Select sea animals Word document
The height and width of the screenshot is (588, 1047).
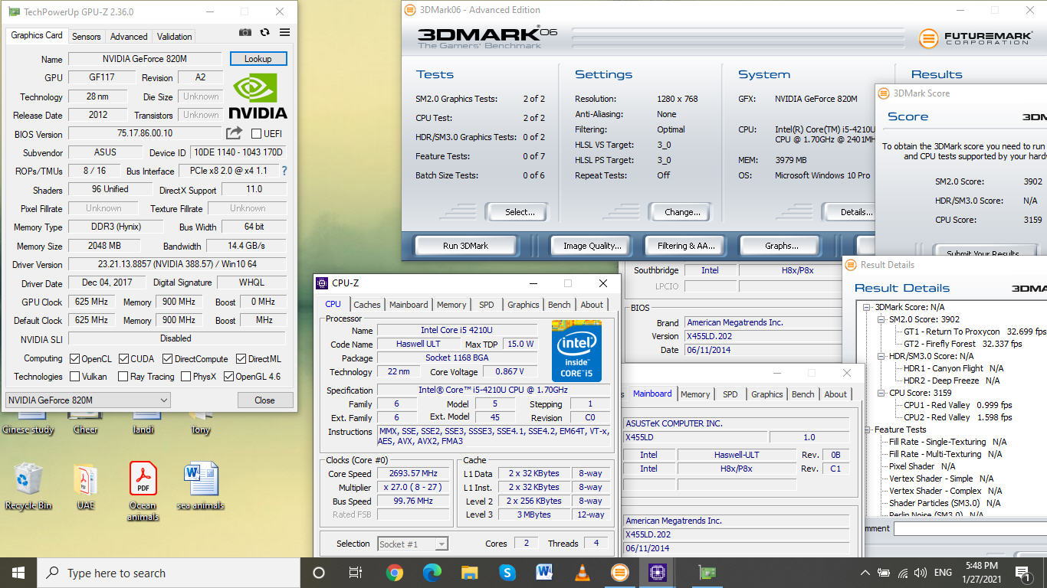pos(201,487)
